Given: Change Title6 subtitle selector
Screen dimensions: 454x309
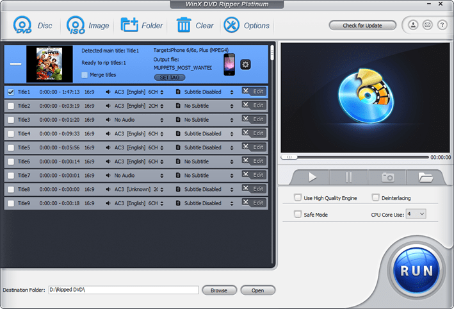Looking at the screenshot, I should point(232,162).
